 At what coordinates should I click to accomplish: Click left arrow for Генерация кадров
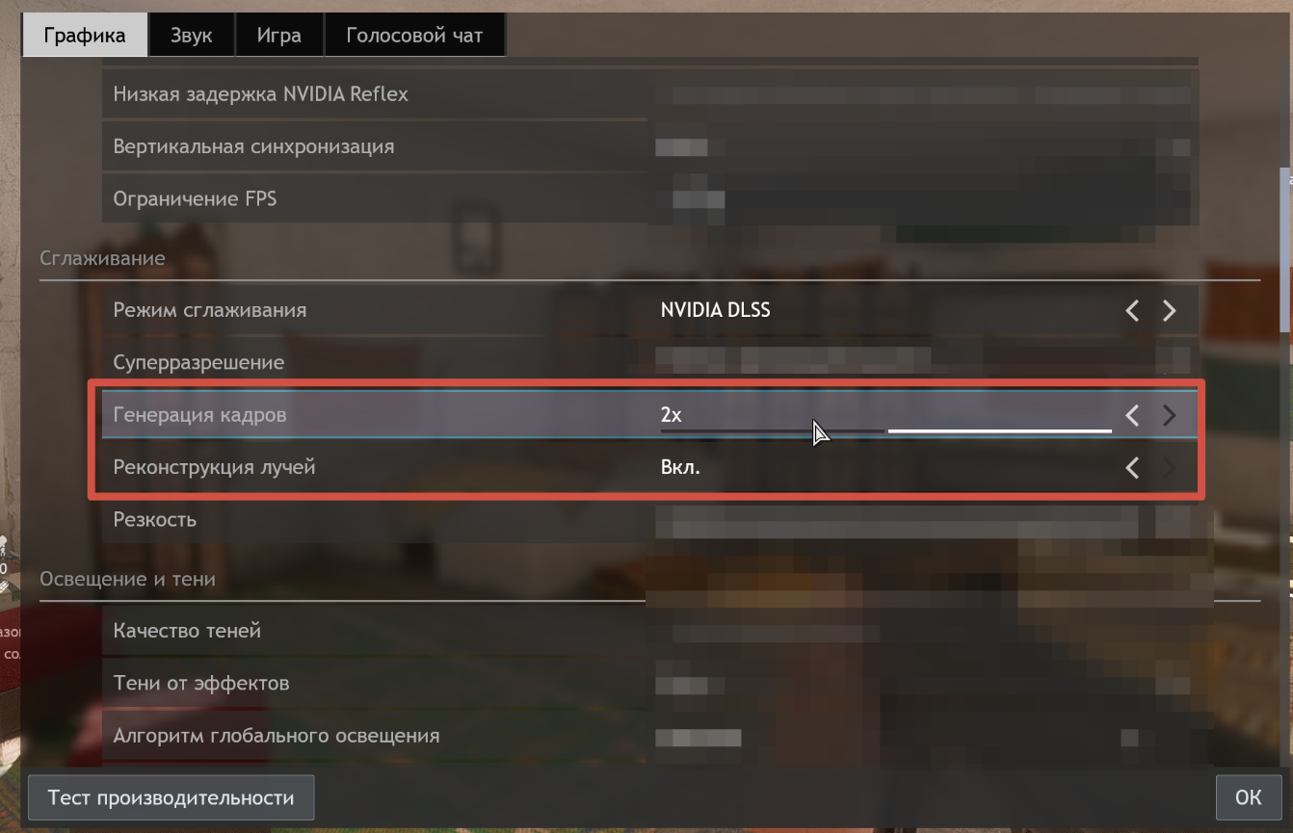pyautogui.click(x=1132, y=415)
